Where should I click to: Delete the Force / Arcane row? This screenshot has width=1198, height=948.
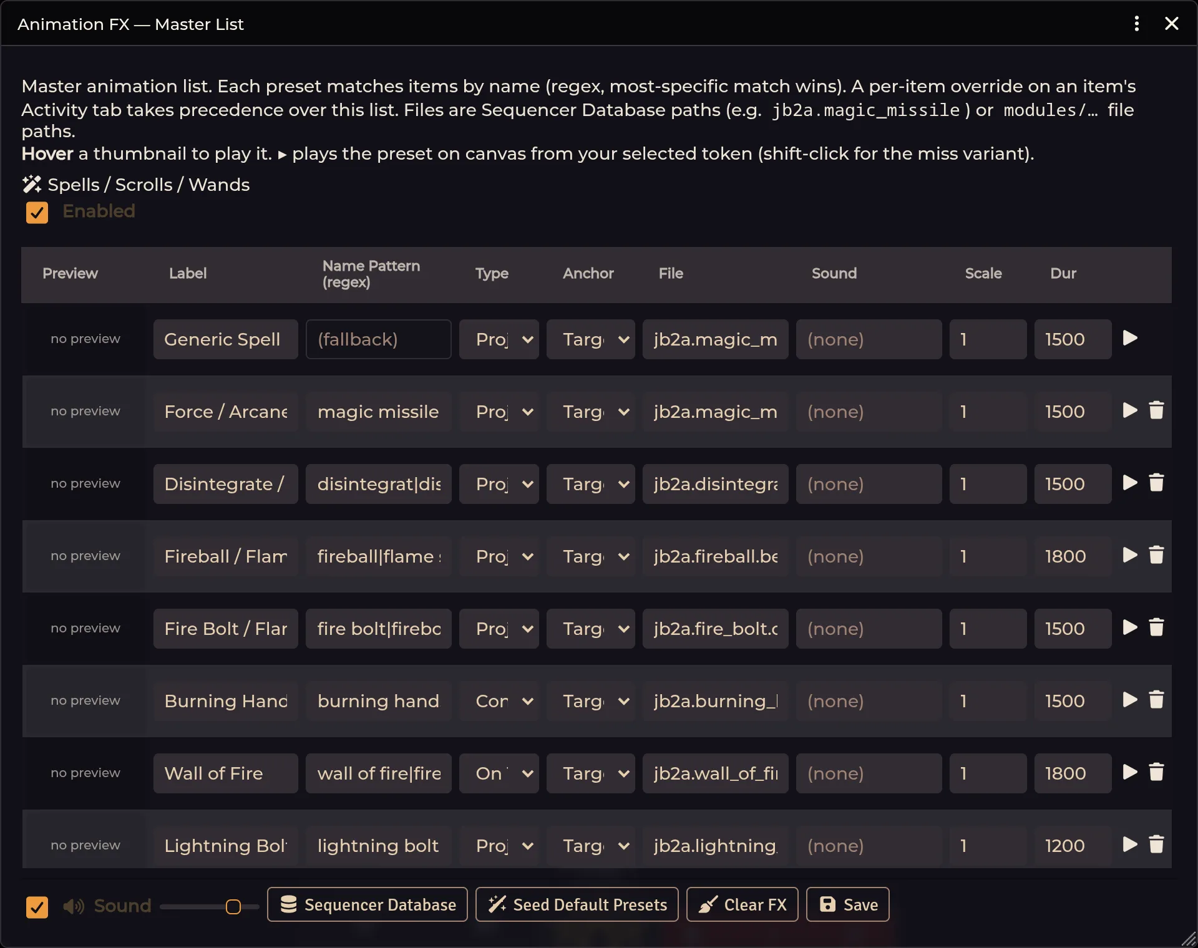(x=1156, y=411)
